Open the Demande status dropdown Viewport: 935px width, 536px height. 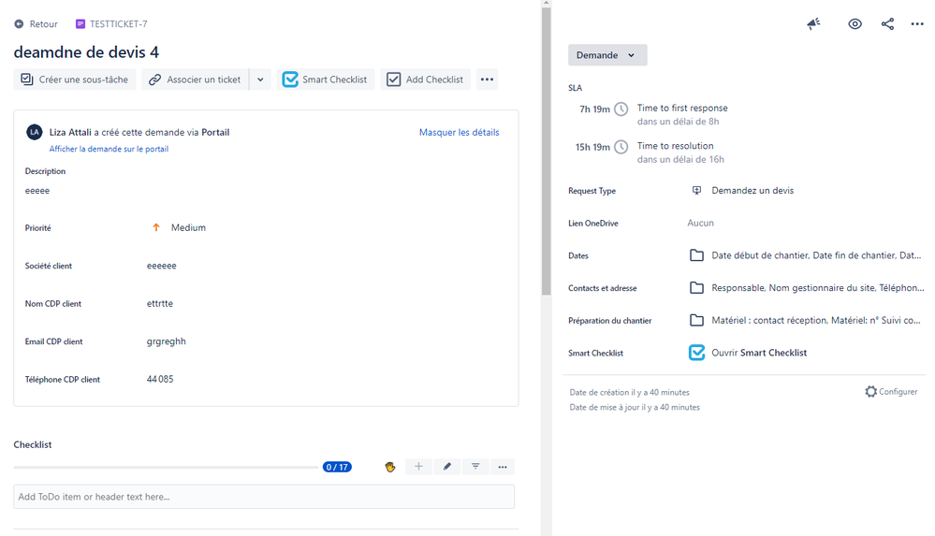[x=607, y=55]
